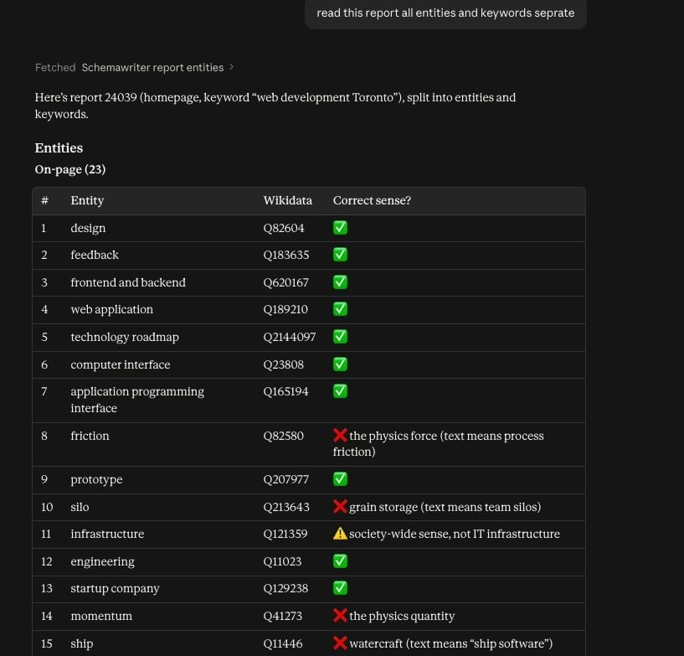Viewport: 684px width, 656px height.
Task: Click the green check in the startup company row
Action: coord(340,588)
